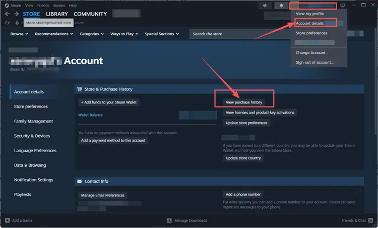Screen dimensions: 378x228
Task: Click the Contact Info heading
Action: click(96, 181)
